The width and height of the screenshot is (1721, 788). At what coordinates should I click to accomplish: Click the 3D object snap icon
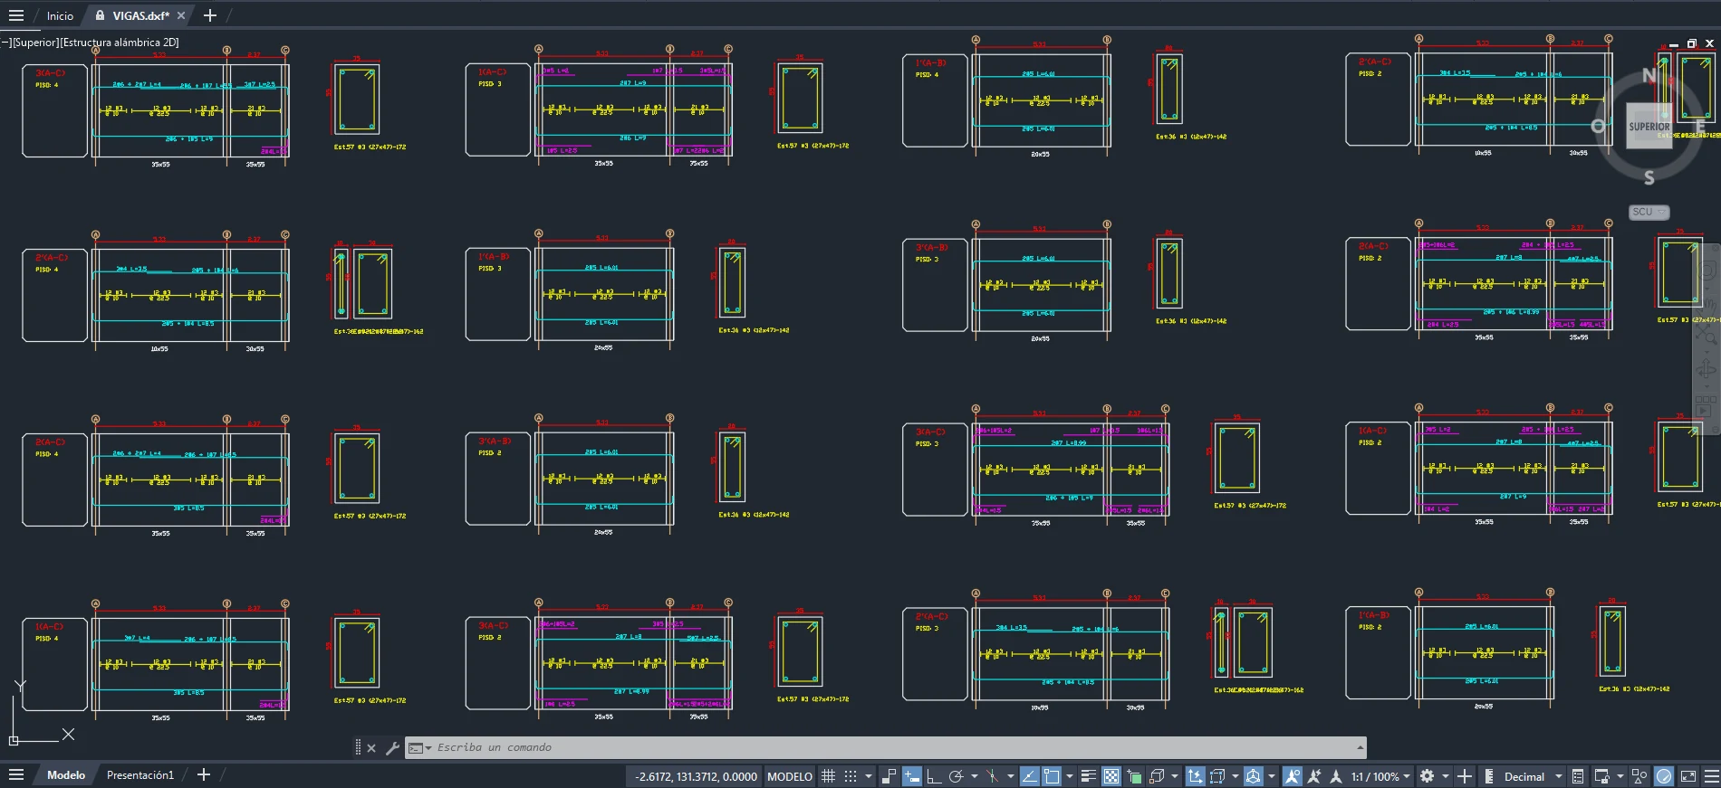1157,776
